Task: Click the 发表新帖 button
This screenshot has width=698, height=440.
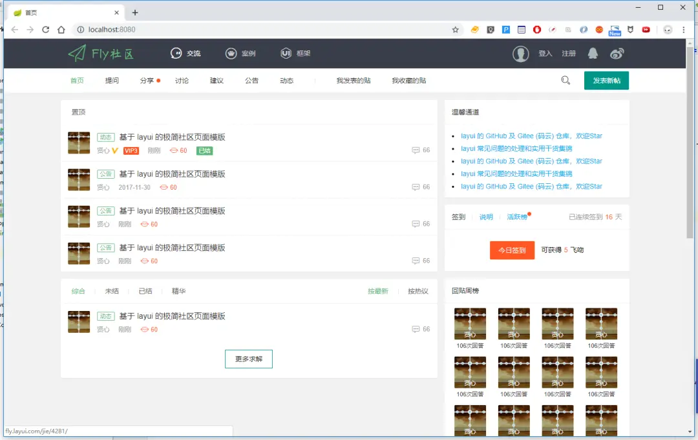Action: [606, 81]
